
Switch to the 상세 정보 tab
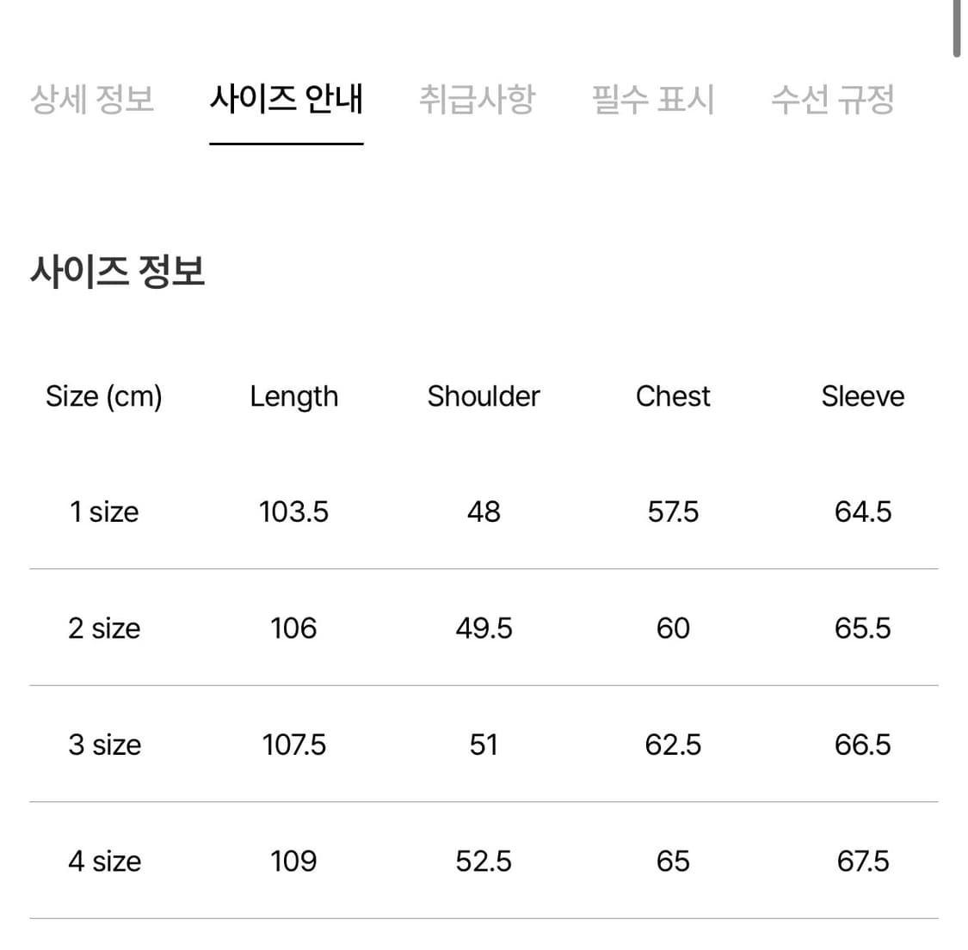(x=92, y=100)
